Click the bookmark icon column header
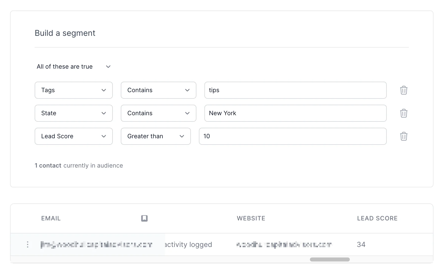 [x=144, y=218]
